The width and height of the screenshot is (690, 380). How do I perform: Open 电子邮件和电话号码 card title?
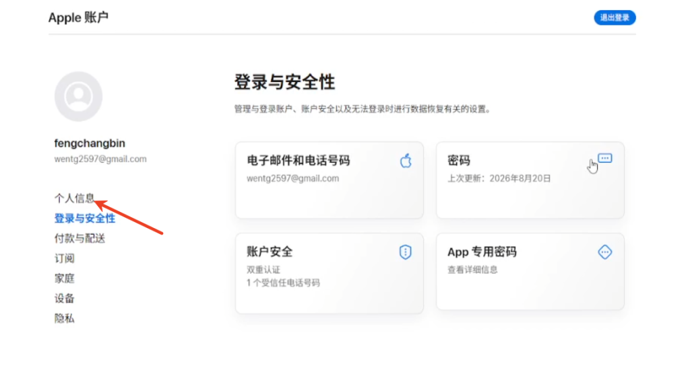pyautogui.click(x=299, y=160)
